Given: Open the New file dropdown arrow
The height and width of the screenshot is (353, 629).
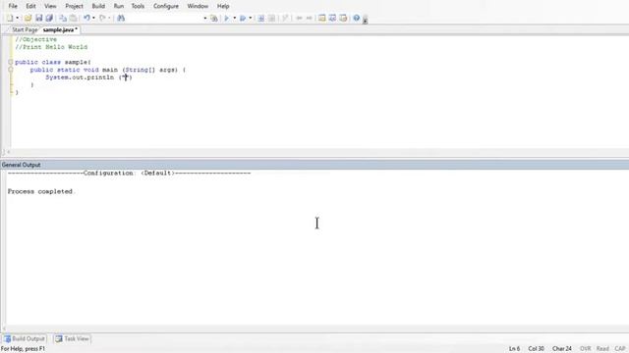Looking at the screenshot, I should [18, 18].
